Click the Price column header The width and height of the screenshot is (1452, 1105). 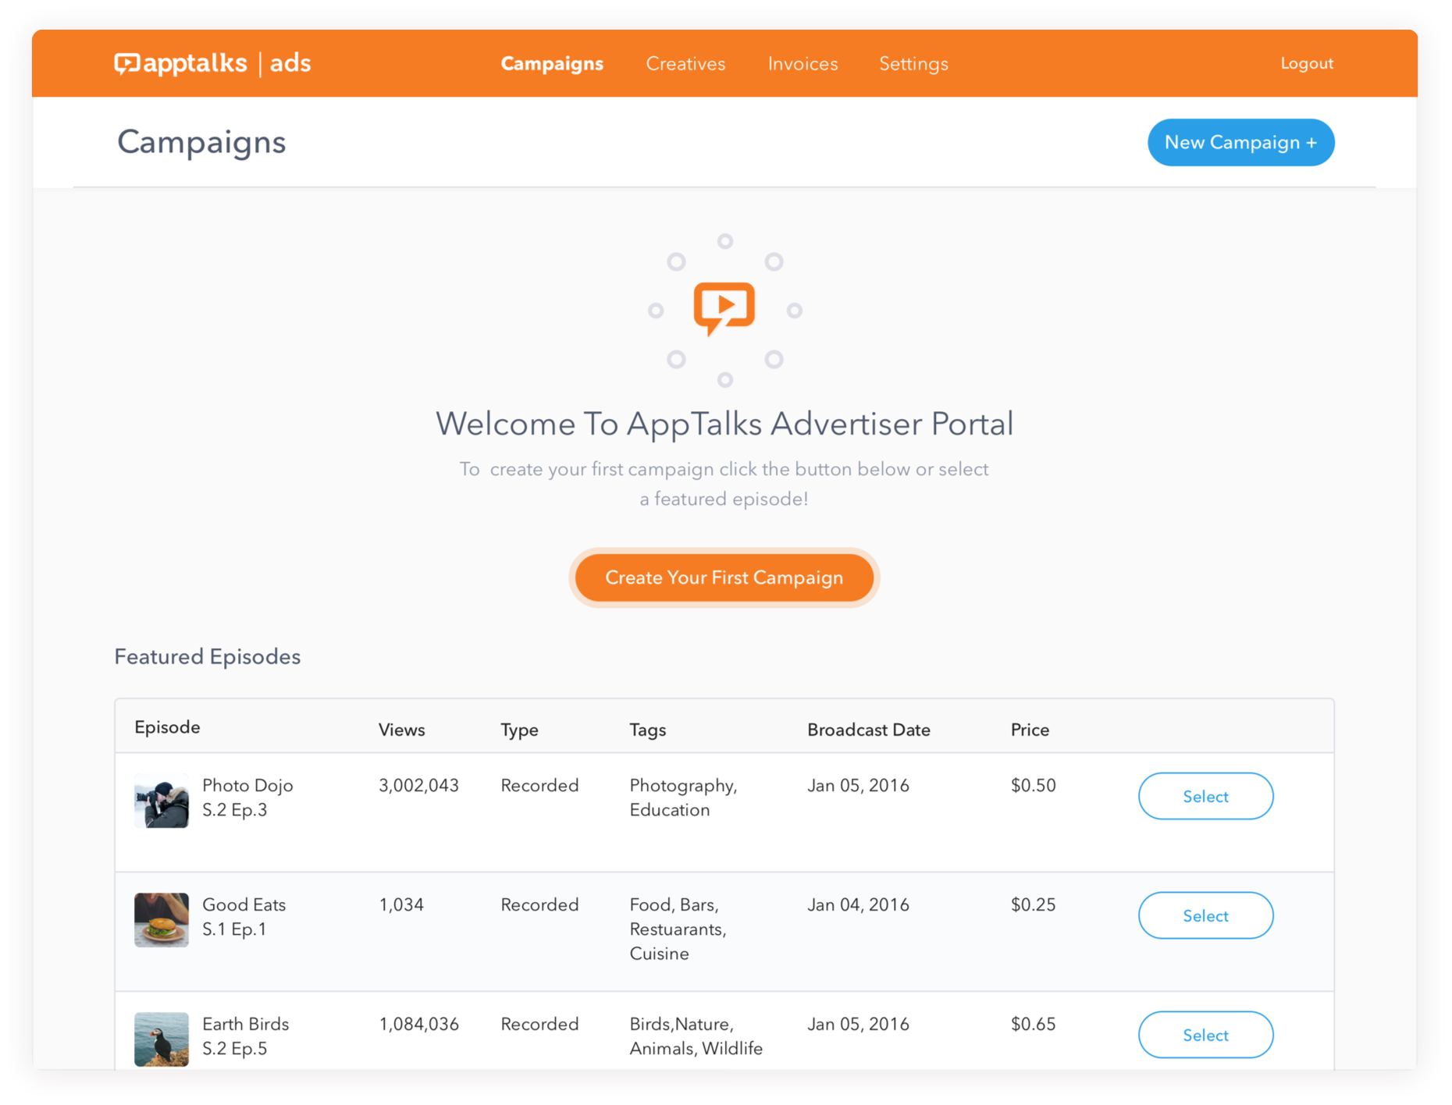[1030, 730]
